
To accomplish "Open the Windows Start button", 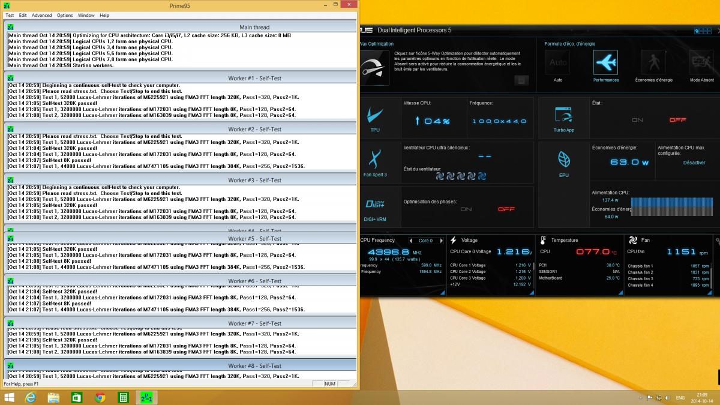I will coord(9,397).
